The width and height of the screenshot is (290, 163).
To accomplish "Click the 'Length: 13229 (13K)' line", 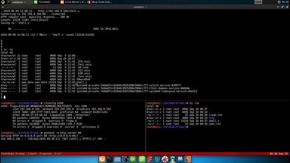I will click(x=24, y=20).
